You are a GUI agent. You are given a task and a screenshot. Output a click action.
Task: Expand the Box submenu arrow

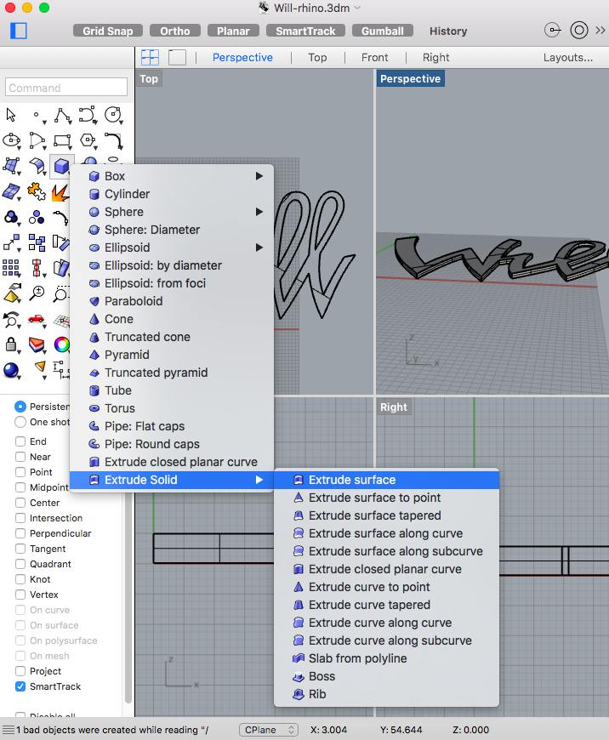(x=259, y=176)
